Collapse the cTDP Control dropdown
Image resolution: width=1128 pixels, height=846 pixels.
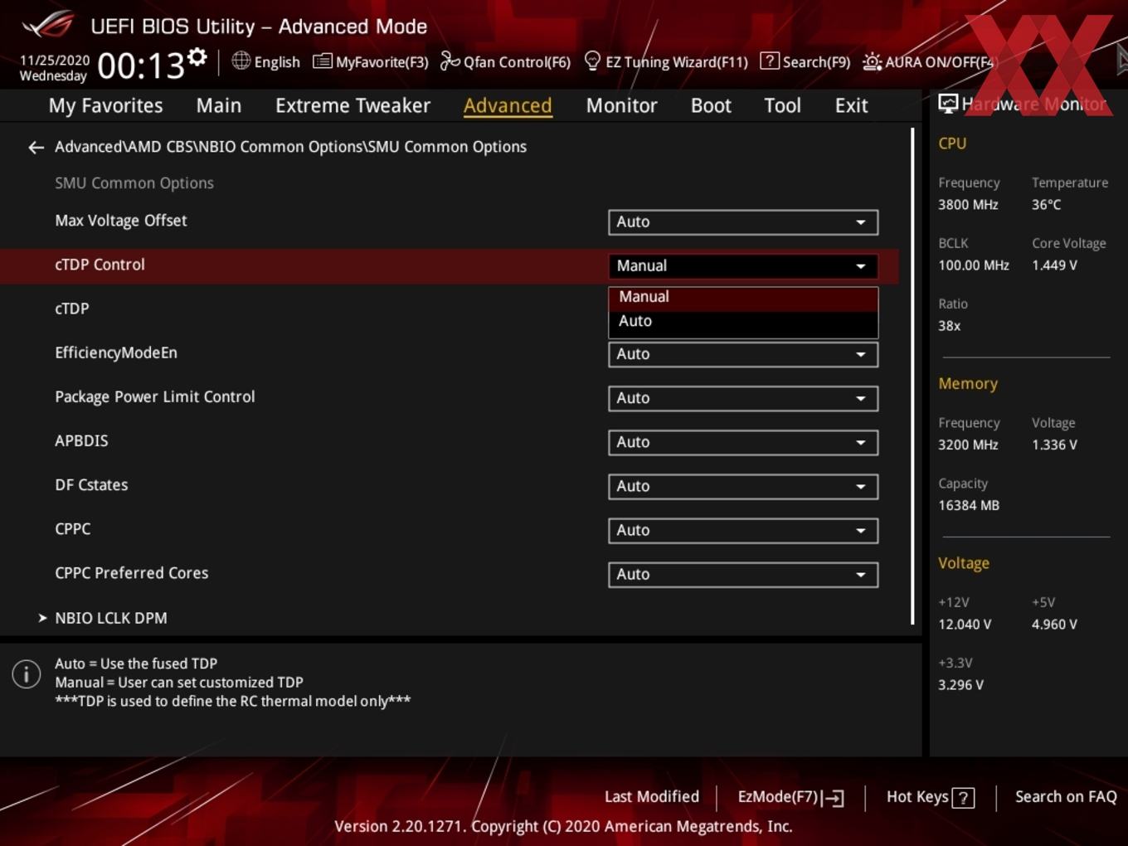point(743,266)
